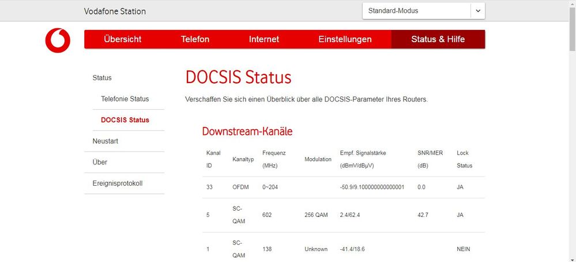
Task: Click the 0~204 frequency cell
Action: coord(270,187)
